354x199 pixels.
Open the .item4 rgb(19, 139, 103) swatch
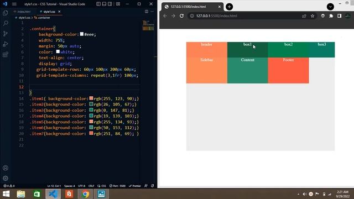91,116
